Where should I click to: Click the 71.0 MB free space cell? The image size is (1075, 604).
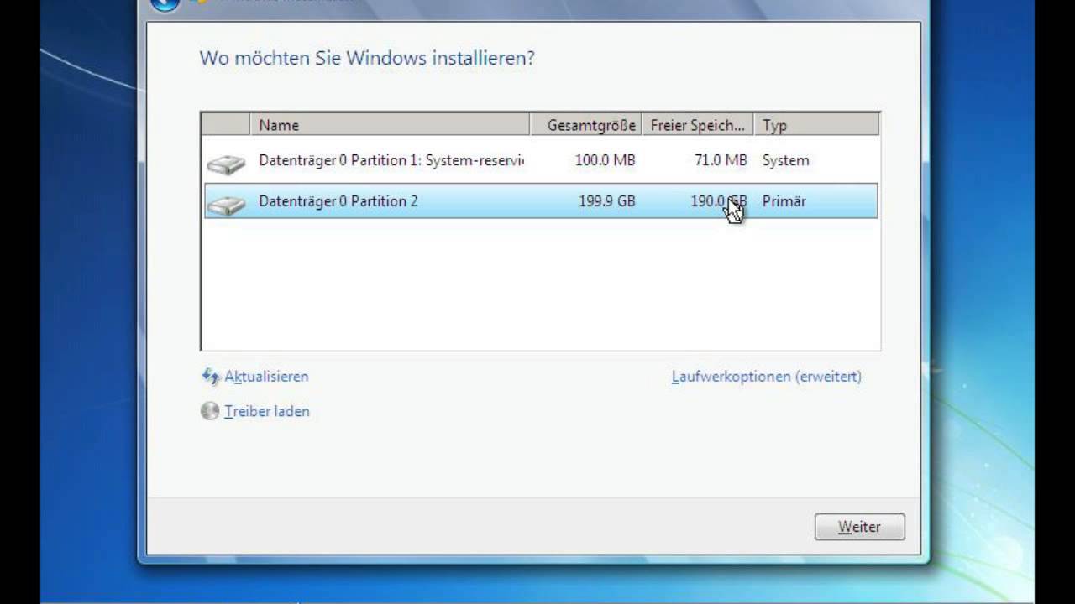[x=721, y=160]
